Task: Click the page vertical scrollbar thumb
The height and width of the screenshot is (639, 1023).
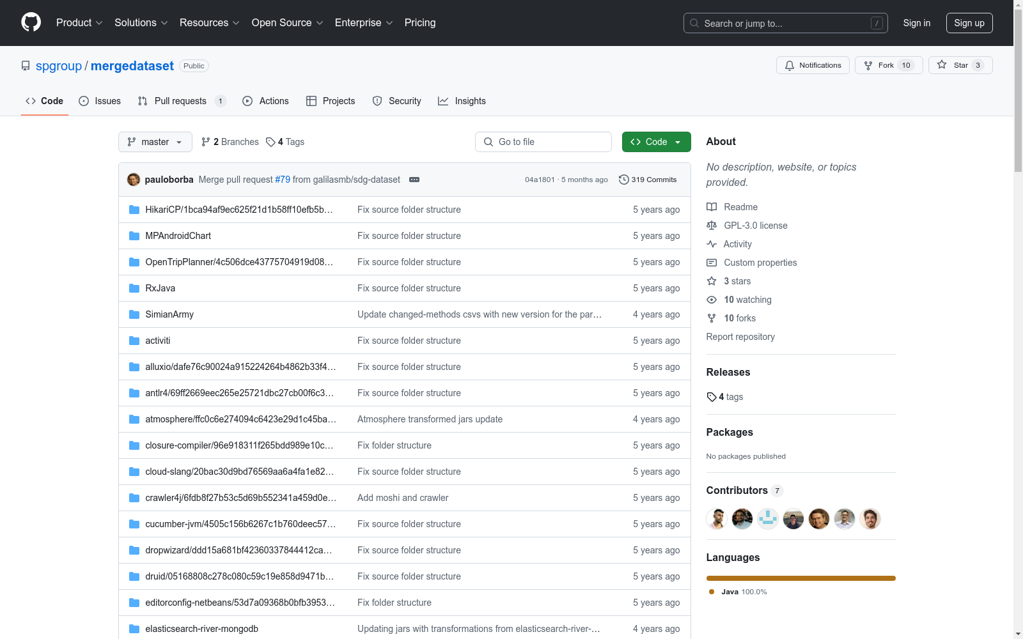Action: tap(1018, 89)
